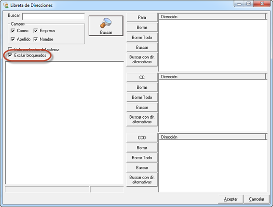273x207 pixels.
Task: Uncheck the Empresa field checkbox
Action: point(36,31)
